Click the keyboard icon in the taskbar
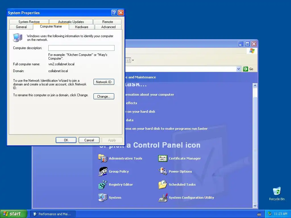 coord(259,214)
